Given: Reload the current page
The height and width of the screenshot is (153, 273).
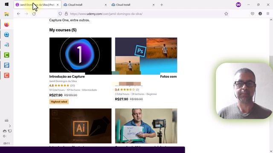Looking at the screenshot, I should point(34,14).
